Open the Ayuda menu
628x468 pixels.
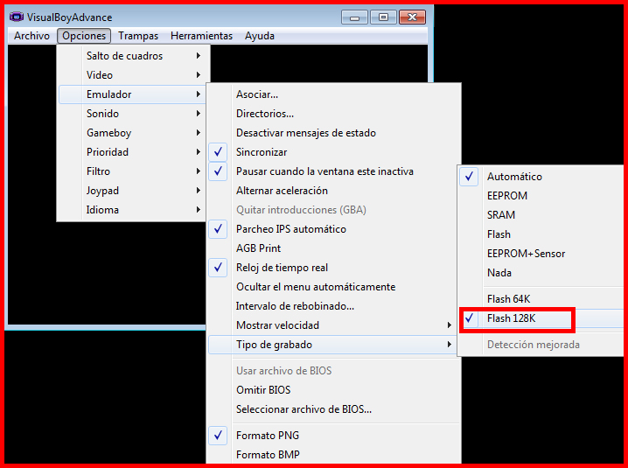(x=260, y=36)
